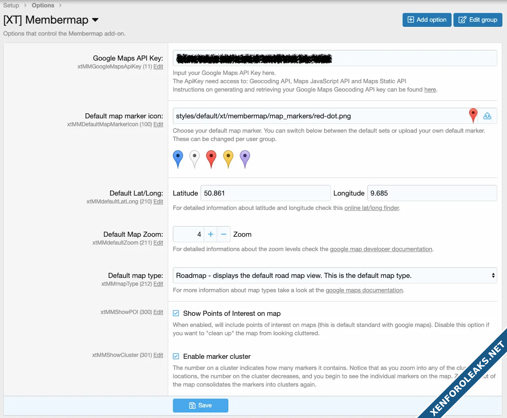Pick the purple map marker icon
The height and width of the screenshot is (418, 507).
pos(244,158)
